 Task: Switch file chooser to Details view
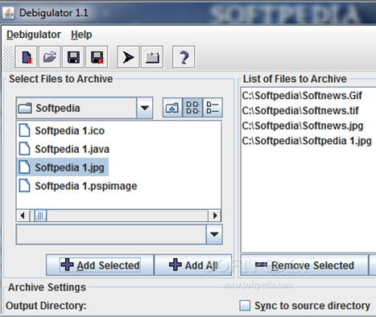[213, 108]
